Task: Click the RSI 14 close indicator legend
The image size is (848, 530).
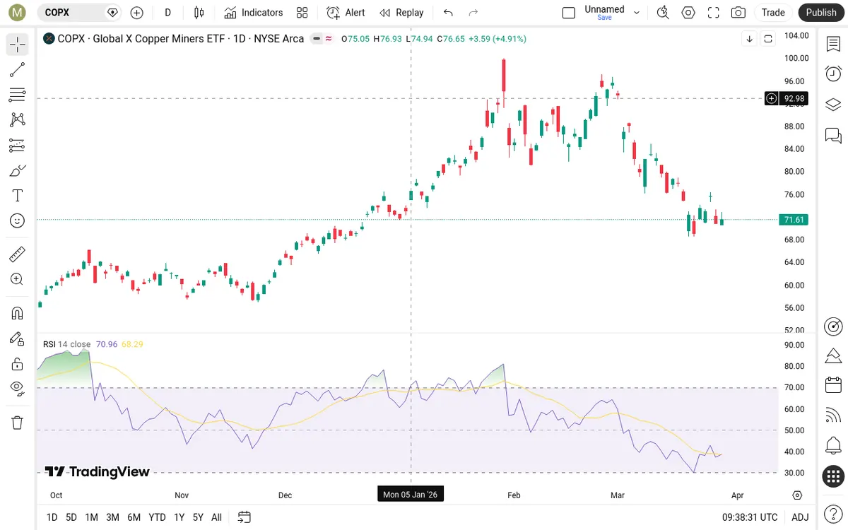Action: [x=66, y=344]
